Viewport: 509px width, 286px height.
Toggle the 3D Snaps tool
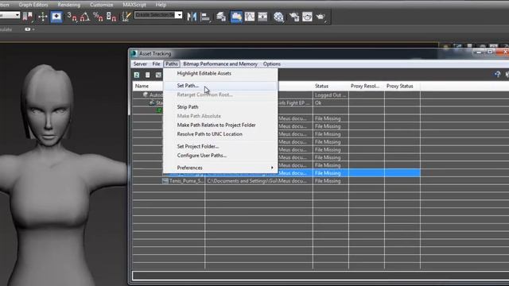72,17
